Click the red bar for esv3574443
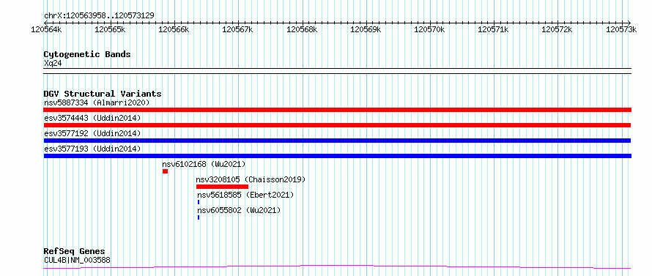 337,125
